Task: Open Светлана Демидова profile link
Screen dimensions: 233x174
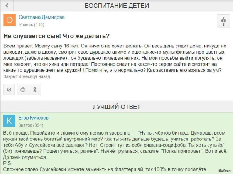Action: point(42,17)
